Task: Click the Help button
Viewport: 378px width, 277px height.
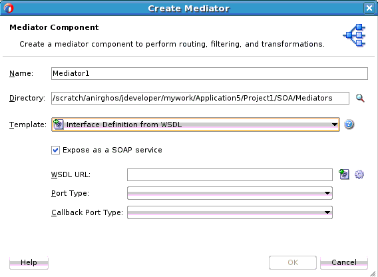Action: (29, 262)
